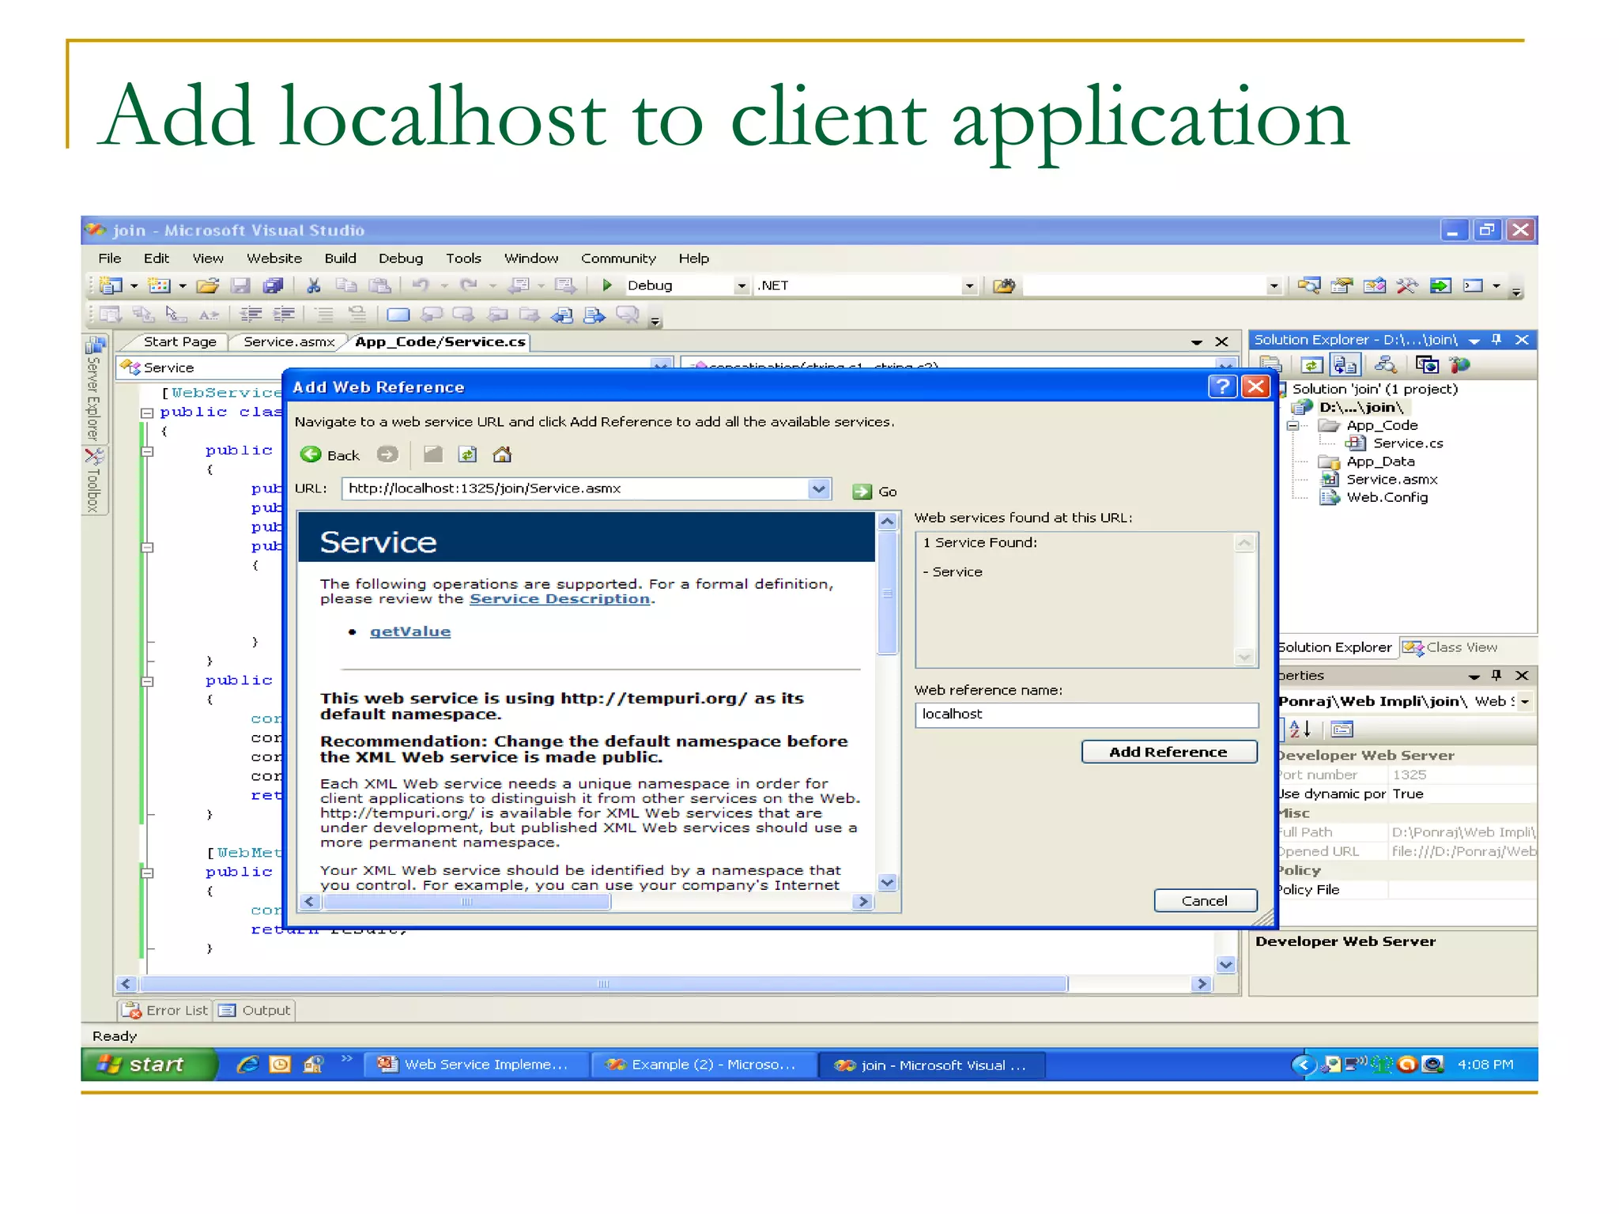Collapse the public class code region
1619x1214 pixels.
tap(147, 413)
